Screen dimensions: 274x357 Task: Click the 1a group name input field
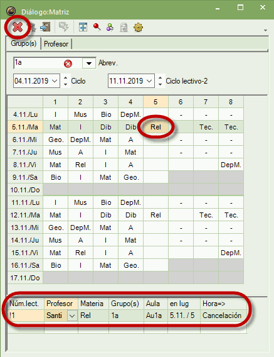click(39, 63)
